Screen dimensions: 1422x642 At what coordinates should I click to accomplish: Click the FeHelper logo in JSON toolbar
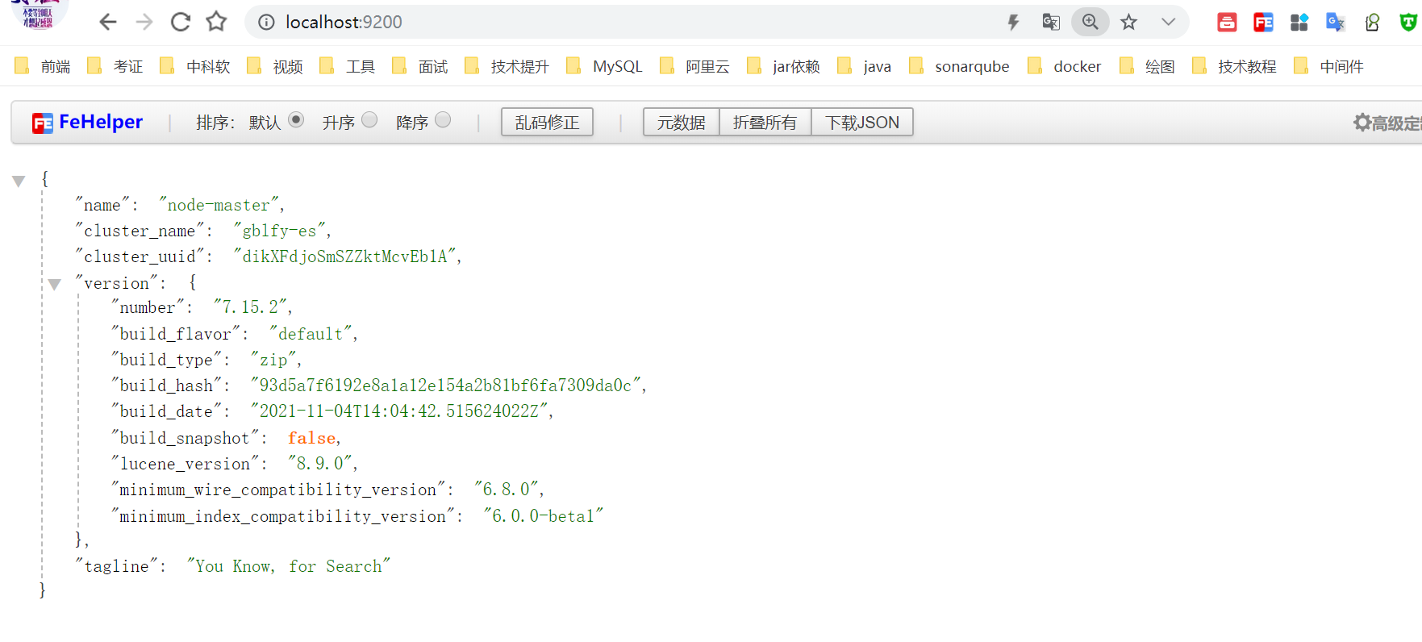[87, 122]
